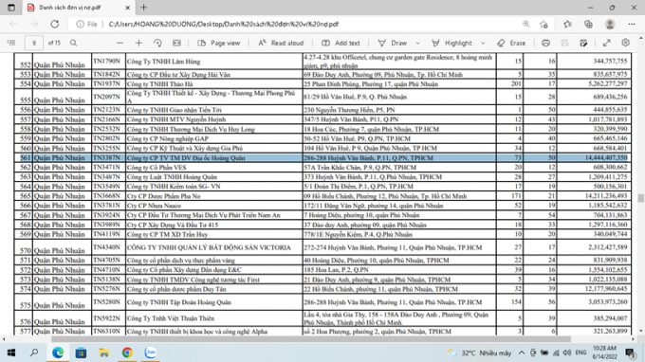Rotate the PDF page
This screenshot has width=645, height=362.
point(157,43)
